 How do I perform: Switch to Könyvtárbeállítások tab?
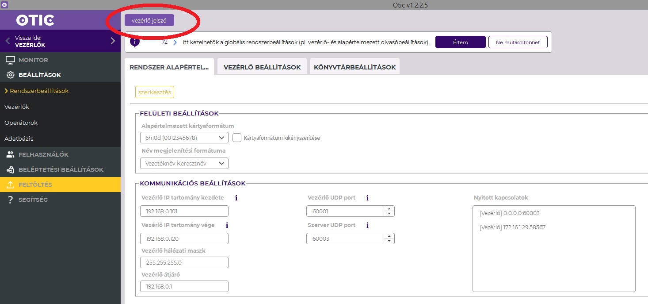(x=354, y=67)
